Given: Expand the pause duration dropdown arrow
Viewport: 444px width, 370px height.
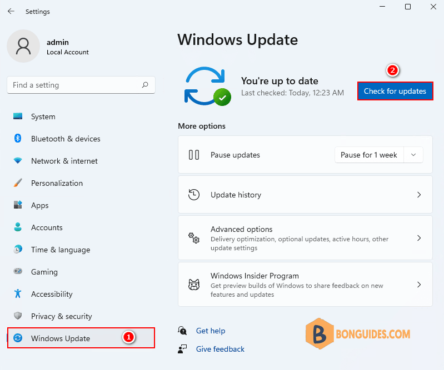Looking at the screenshot, I should tap(413, 155).
